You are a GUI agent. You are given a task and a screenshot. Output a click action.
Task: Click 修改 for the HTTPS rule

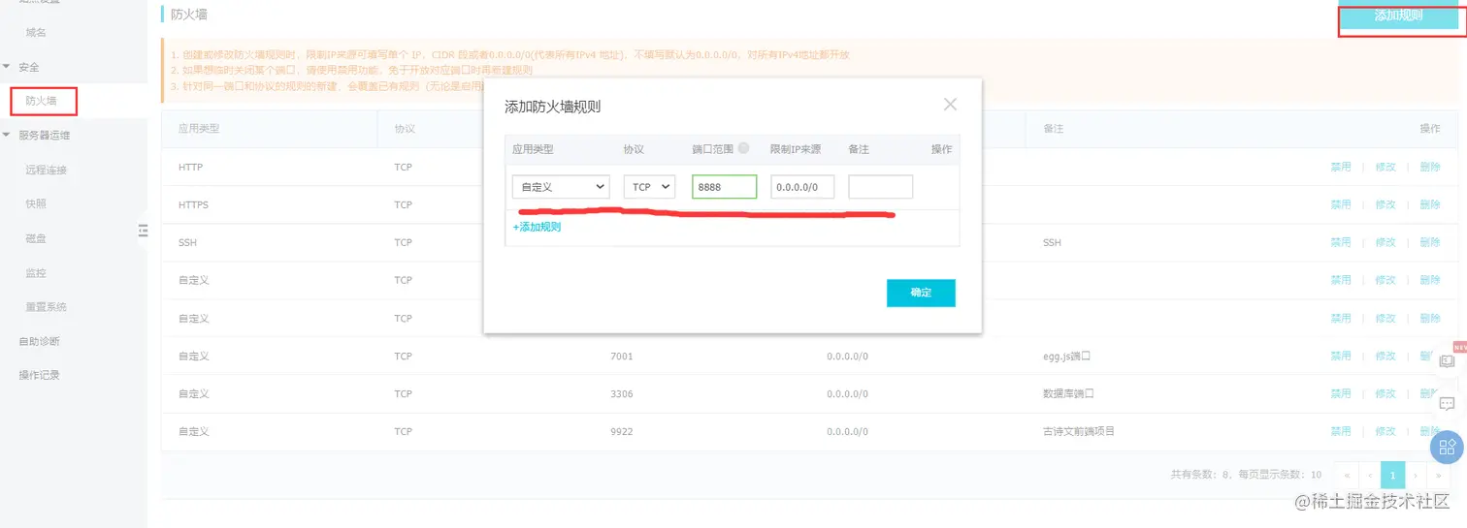1385,204
